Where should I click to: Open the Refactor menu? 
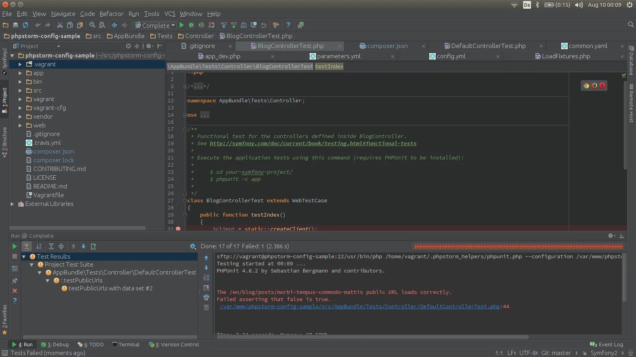[111, 14]
